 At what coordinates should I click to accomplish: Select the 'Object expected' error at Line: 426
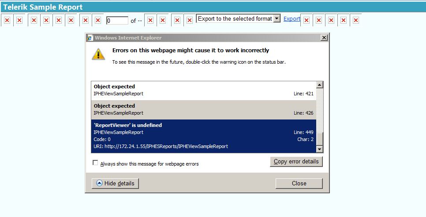pyautogui.click(x=204, y=110)
